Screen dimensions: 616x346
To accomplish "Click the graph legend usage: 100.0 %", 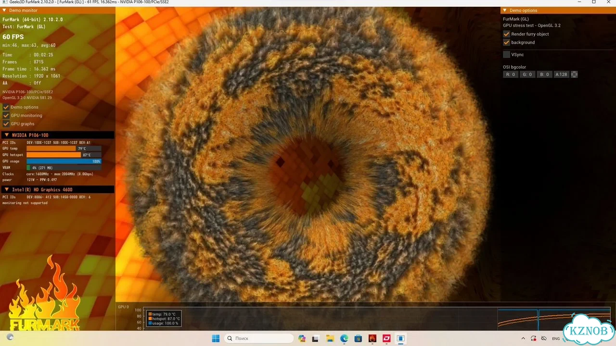I will tap(164, 323).
